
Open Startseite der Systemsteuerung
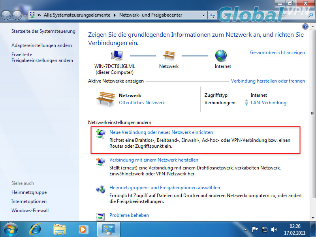[43, 31]
